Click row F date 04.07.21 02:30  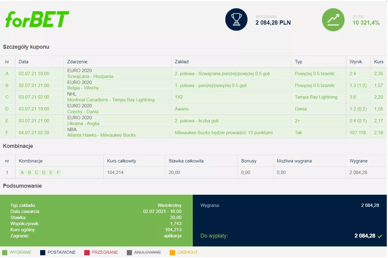tap(34, 133)
